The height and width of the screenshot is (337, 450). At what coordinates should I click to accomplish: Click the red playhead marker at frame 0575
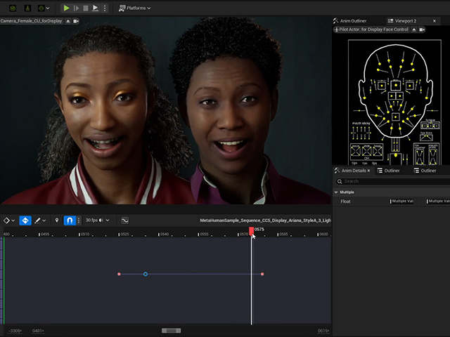252,231
